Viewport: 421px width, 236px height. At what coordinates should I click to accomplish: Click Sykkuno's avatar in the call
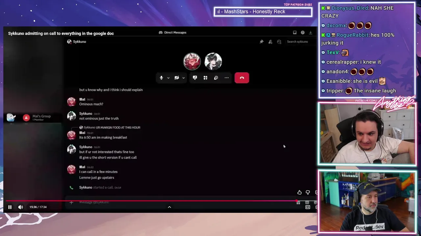(x=213, y=61)
